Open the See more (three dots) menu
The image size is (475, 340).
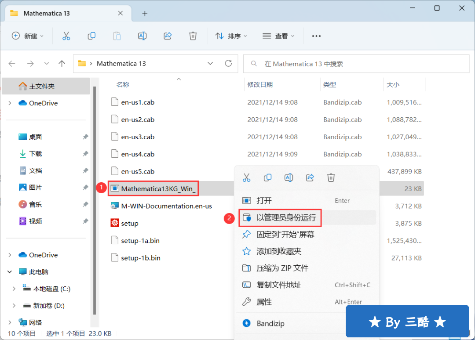[316, 36]
